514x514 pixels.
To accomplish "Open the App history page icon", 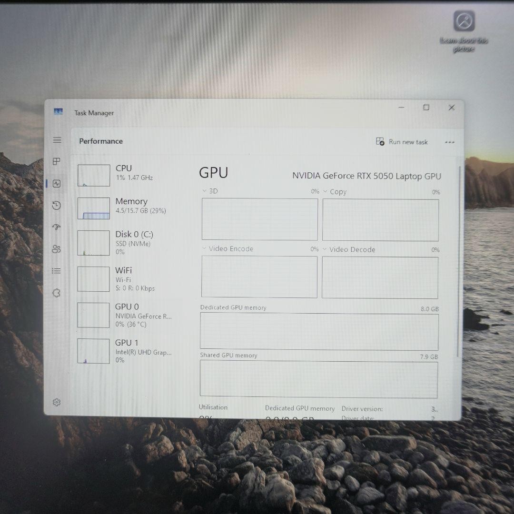I will pos(56,206).
